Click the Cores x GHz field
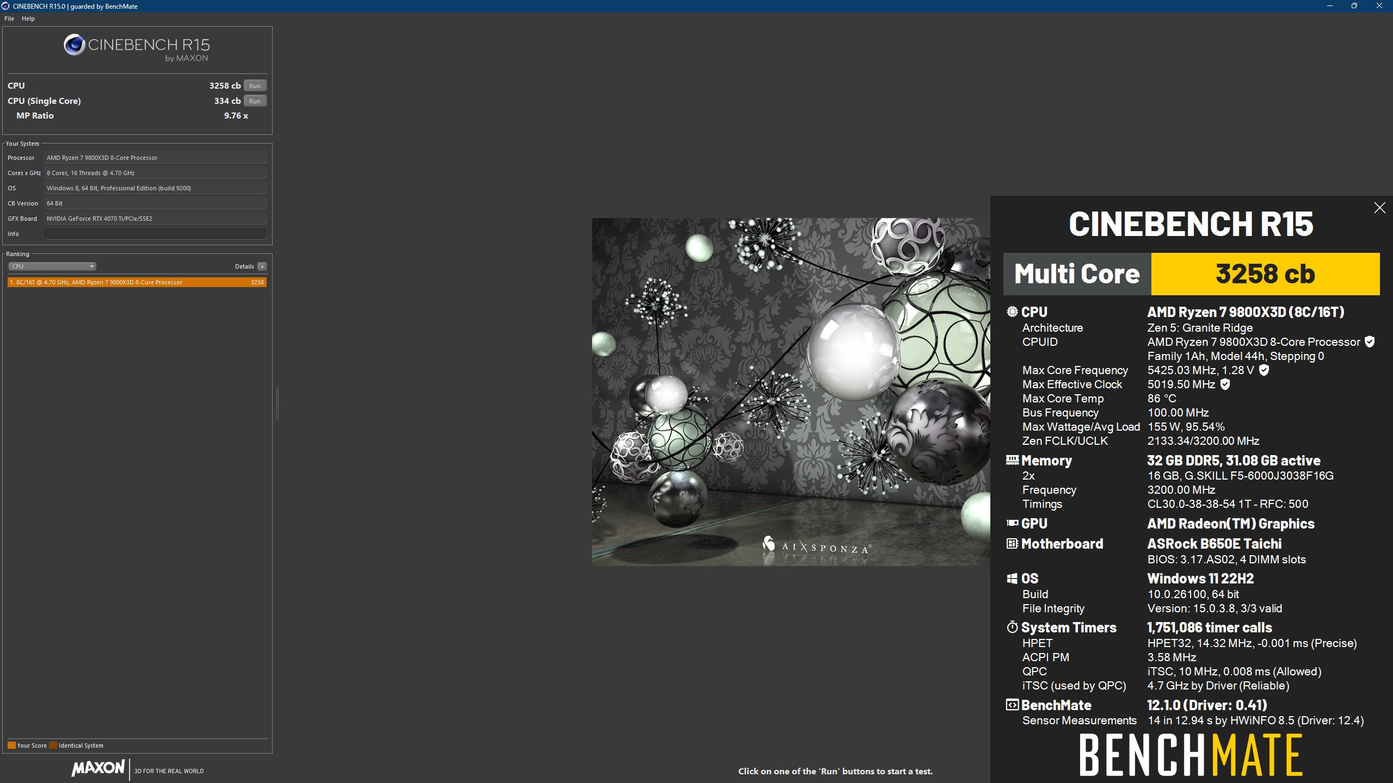Viewport: 1393px width, 783px height. pos(155,173)
